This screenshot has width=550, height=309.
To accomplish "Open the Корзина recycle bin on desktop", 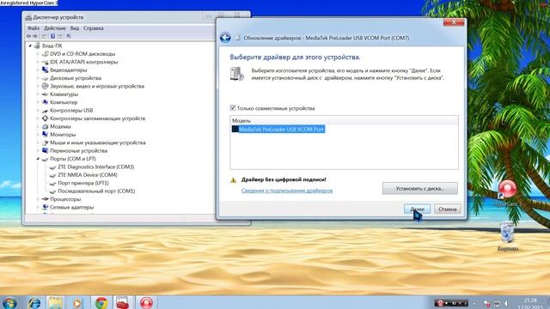I will click(507, 237).
